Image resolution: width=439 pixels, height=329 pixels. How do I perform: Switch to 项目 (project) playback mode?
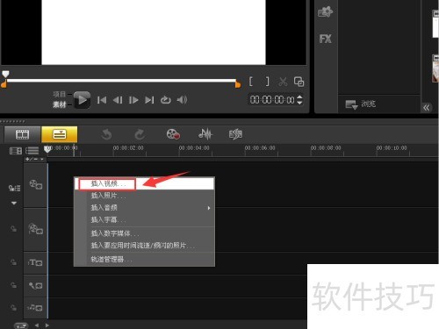[x=60, y=94]
